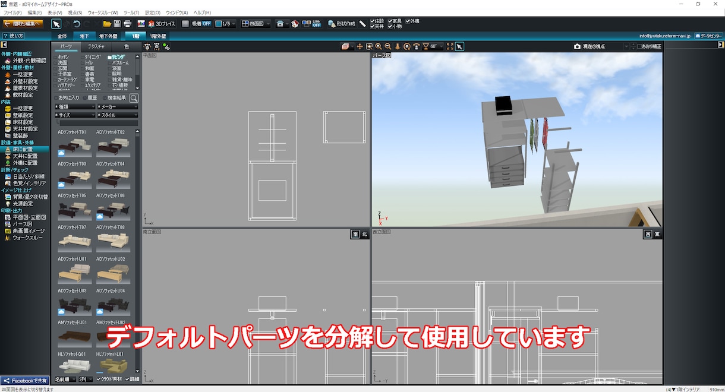The width and height of the screenshot is (725, 392).
Task: Open the スタイル filter dropdown
Action: click(117, 115)
